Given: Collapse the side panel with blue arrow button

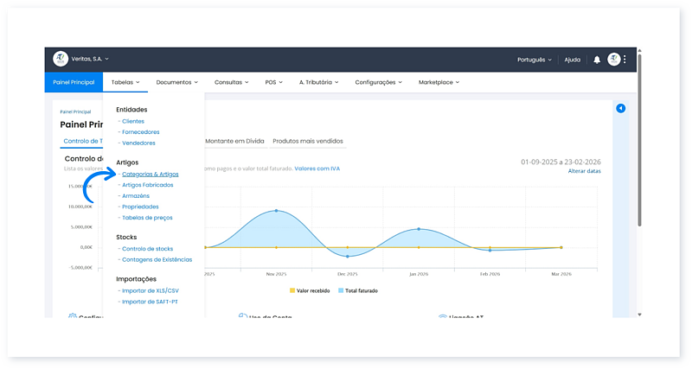Looking at the screenshot, I should (620, 108).
